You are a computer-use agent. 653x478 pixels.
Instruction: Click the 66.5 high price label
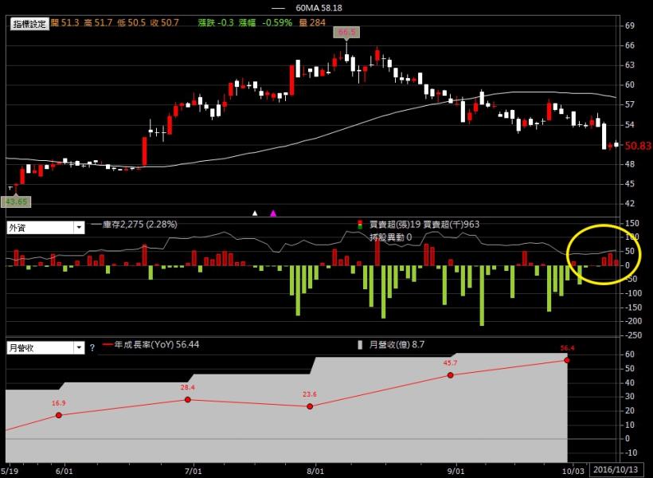[346, 32]
